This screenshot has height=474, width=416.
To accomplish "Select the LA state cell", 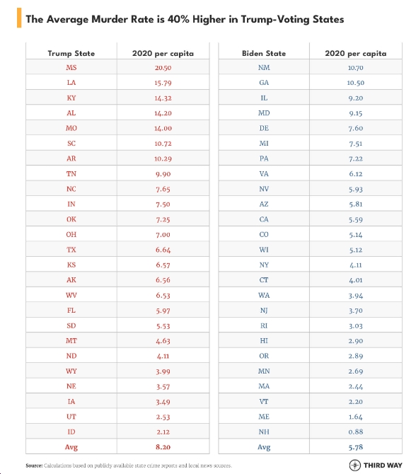I will pos(71,83).
